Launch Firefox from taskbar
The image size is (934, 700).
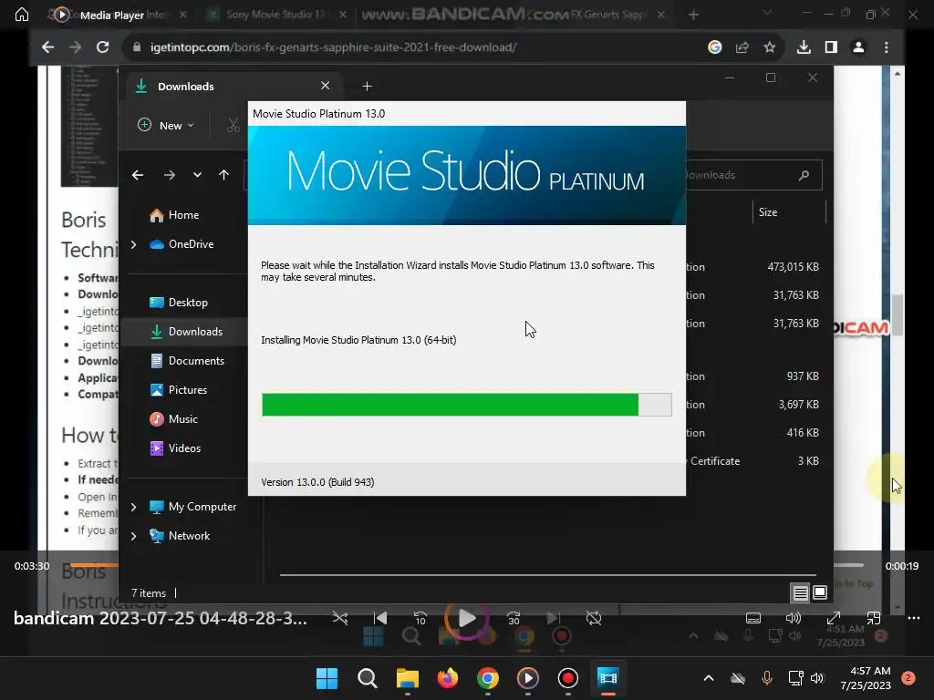447,678
